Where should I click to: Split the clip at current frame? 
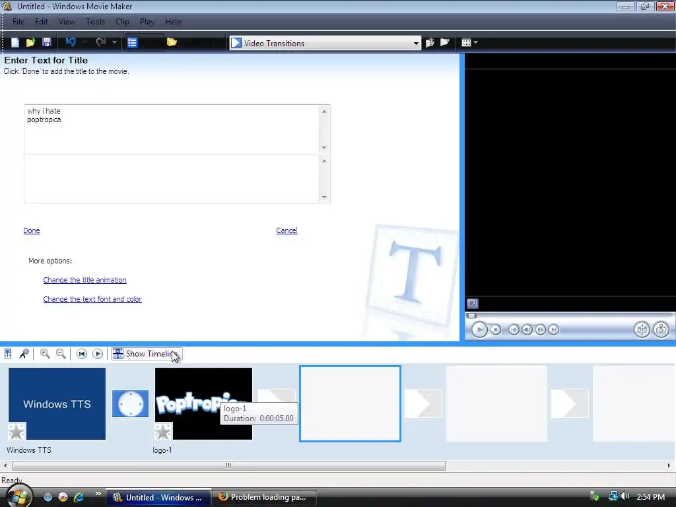642,330
